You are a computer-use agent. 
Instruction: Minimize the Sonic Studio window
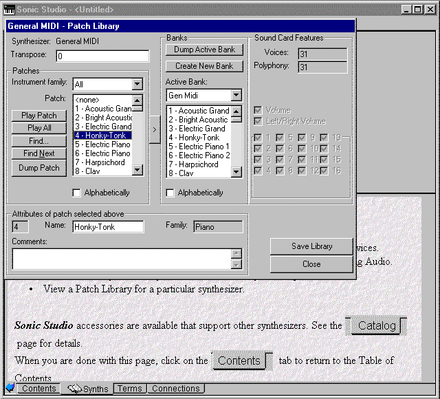tap(406, 10)
